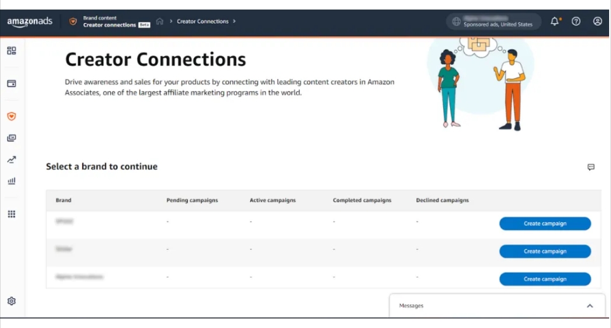Expand the Messages panel chevron
Viewport: 611px width, 328px height.
pos(590,306)
